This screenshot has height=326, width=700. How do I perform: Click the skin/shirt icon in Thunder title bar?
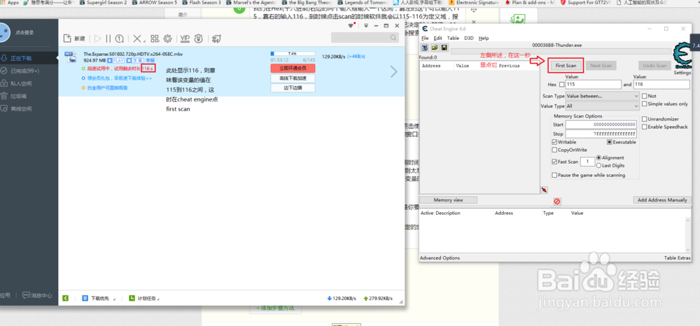click(351, 26)
